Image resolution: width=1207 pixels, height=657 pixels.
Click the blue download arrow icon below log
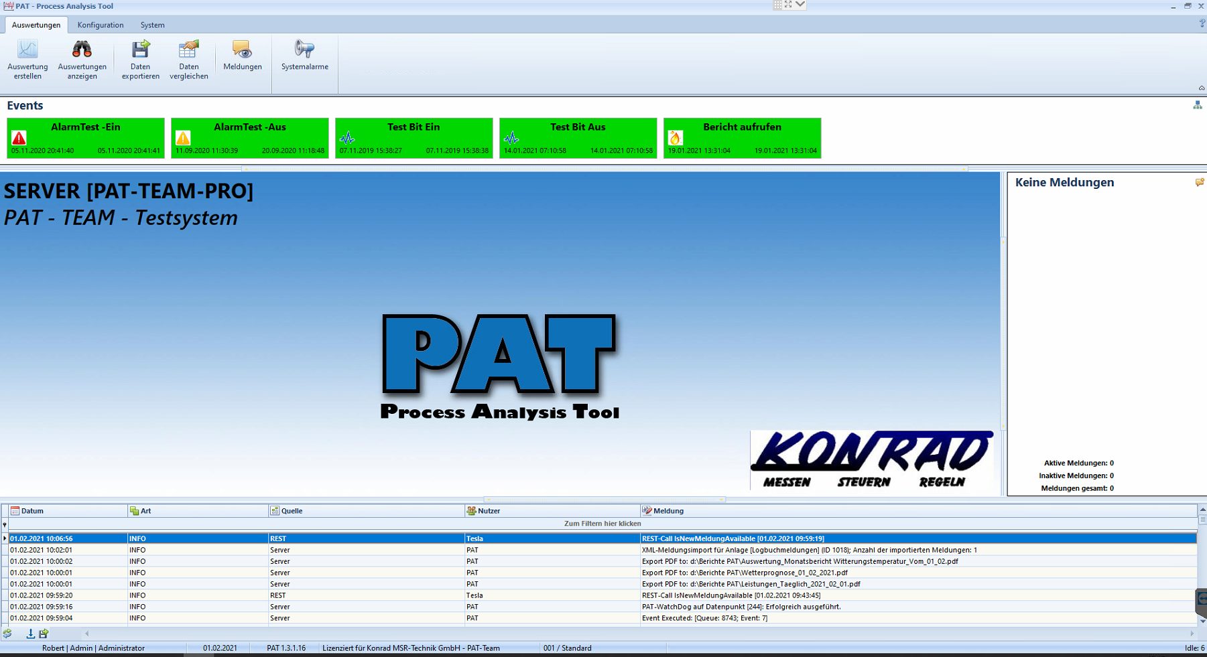(30, 633)
